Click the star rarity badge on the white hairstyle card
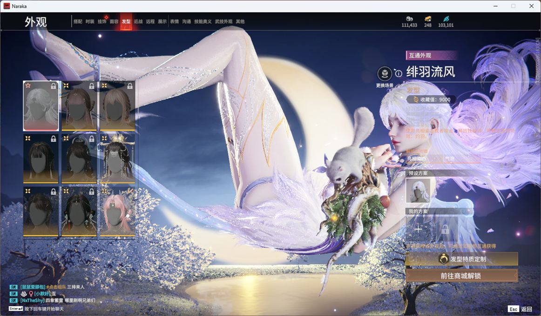541x316 pixels. (x=28, y=86)
